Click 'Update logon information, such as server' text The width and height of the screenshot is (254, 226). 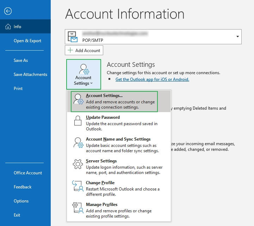tap(124, 167)
